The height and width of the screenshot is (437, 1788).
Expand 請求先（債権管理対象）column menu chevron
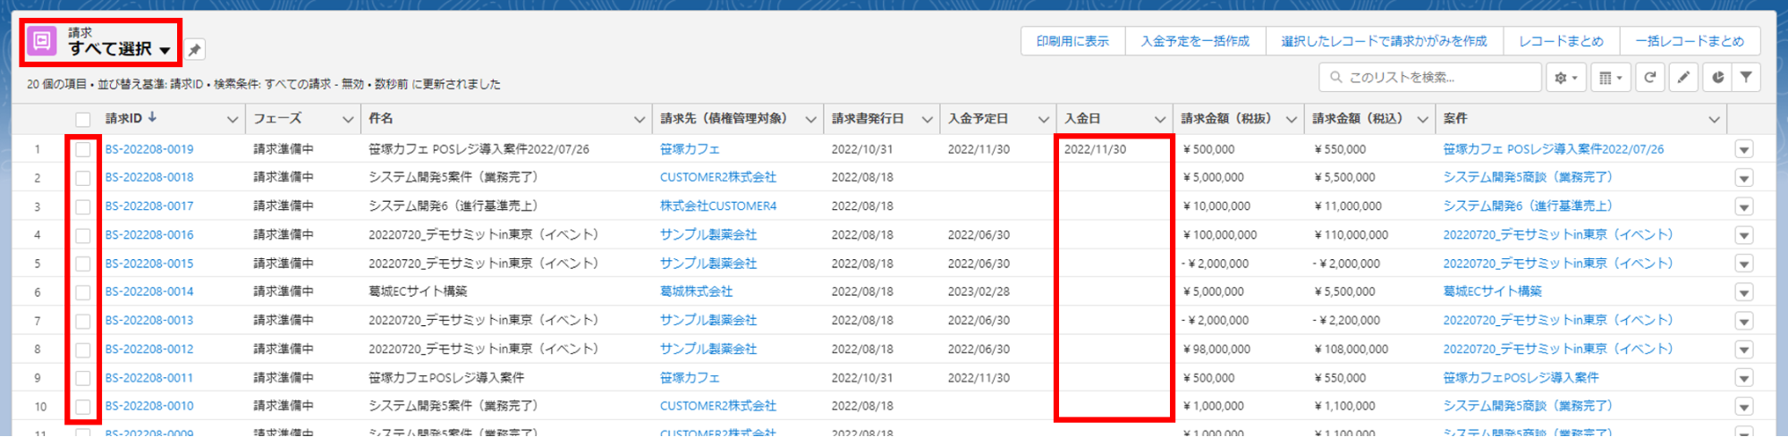coord(810,119)
